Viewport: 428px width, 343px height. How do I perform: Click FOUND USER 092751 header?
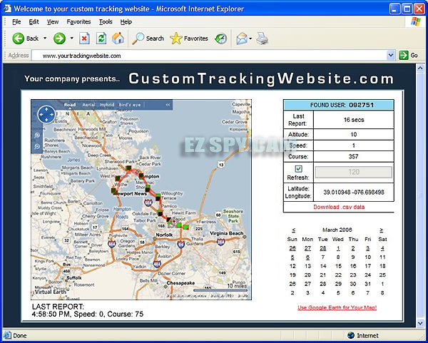338,105
